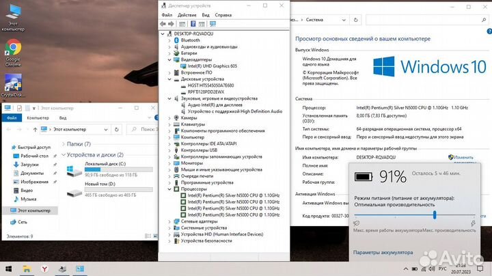Open the Google Chrome desktop shortcut
This screenshot has height=276, width=492.
tap(13, 53)
